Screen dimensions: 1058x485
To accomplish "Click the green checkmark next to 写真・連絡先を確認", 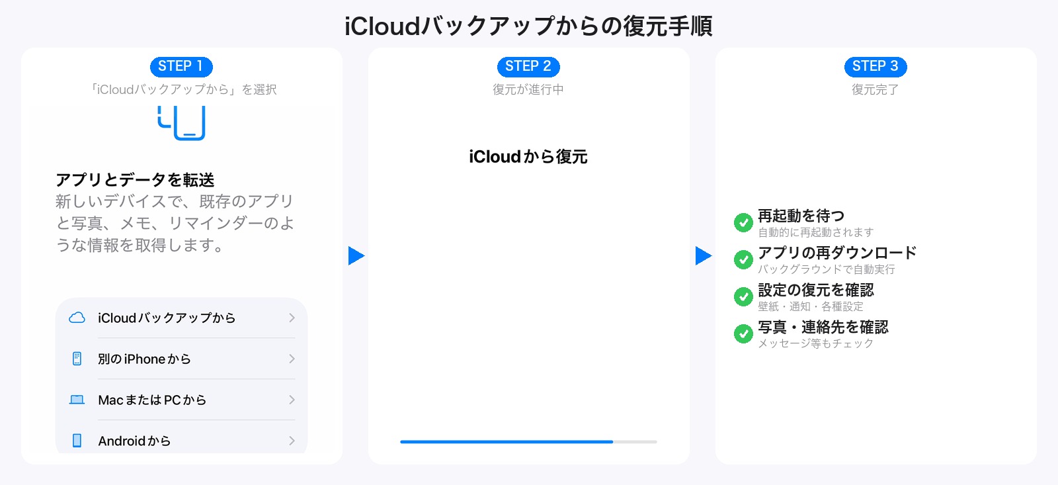I will click(743, 333).
